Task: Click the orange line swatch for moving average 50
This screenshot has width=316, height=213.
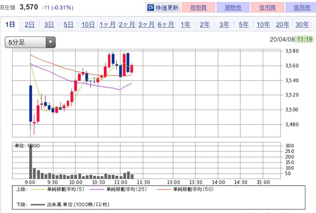Action: click(164, 190)
